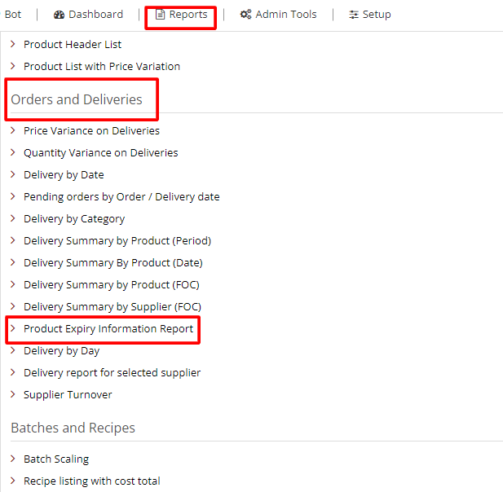Screen dimensions: 503x492
Task: Open Pending orders by Order / Delivery date
Action: [x=121, y=196]
